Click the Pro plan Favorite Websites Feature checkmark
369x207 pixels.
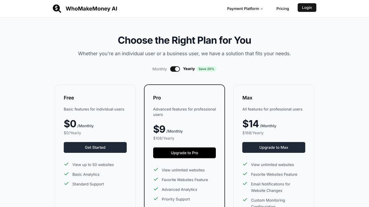coord(156,179)
